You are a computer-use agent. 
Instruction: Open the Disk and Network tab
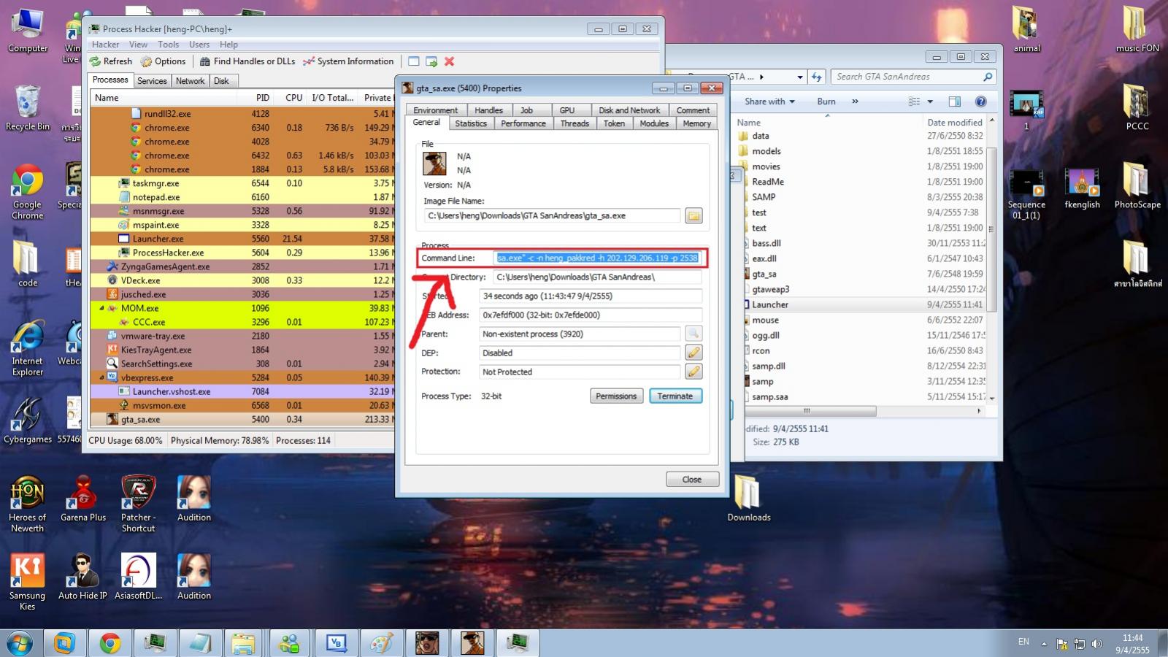[629, 110]
